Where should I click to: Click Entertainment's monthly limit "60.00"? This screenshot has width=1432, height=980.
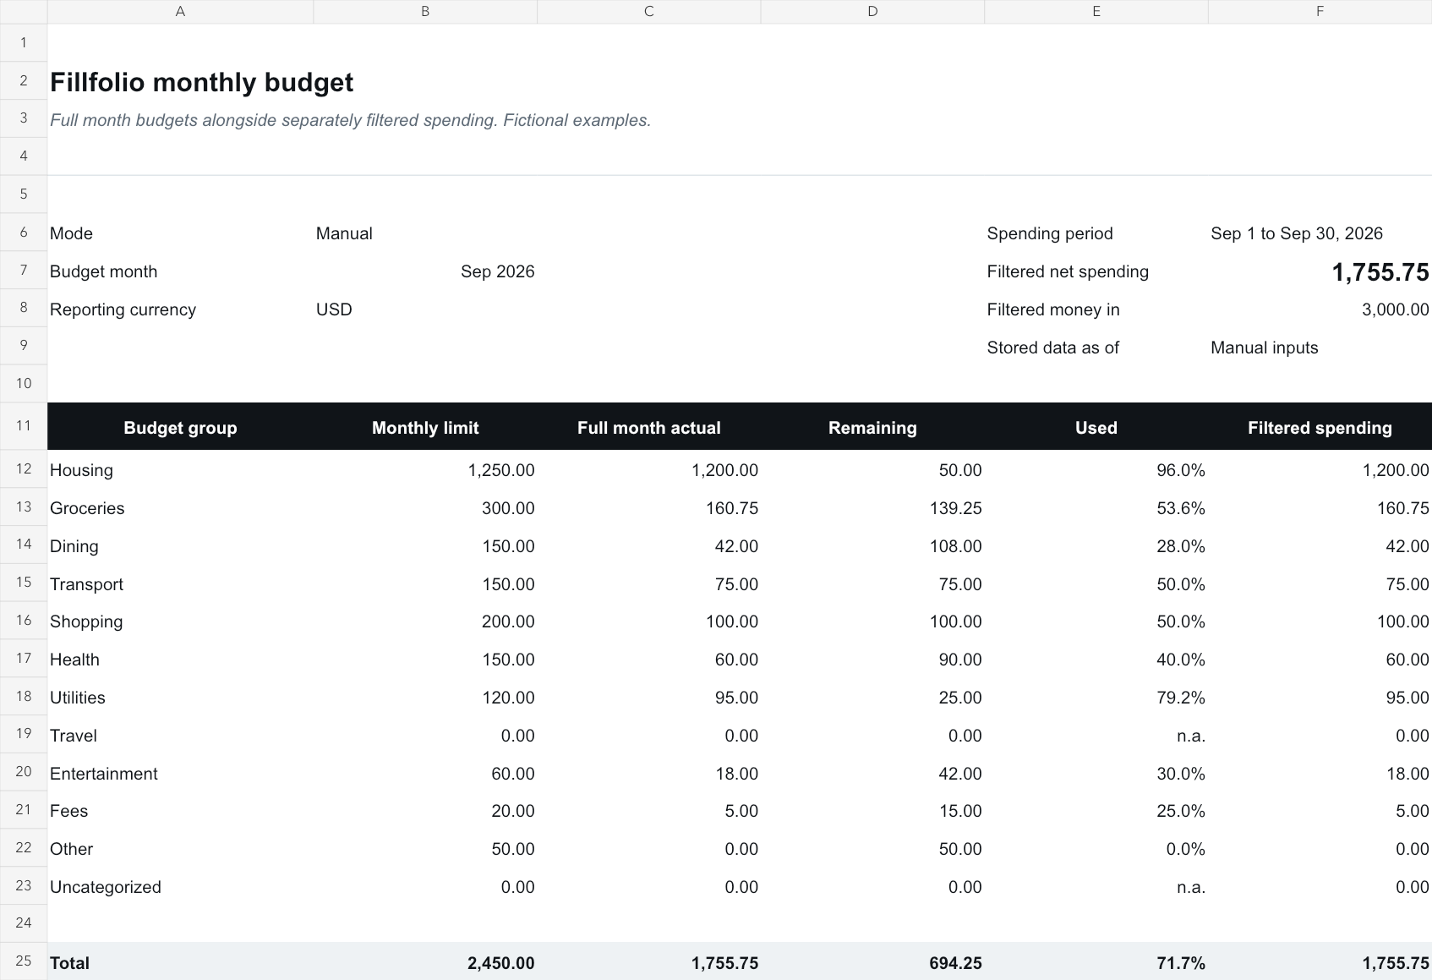coord(513,774)
